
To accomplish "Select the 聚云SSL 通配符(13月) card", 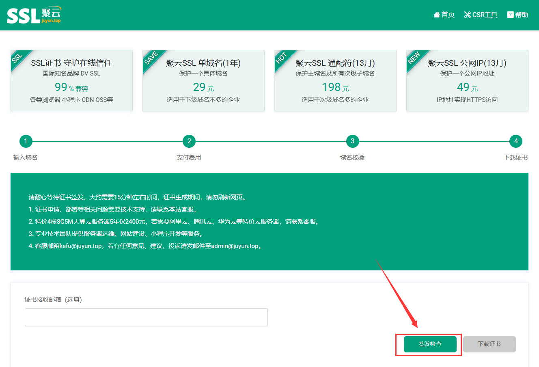I will (335, 80).
